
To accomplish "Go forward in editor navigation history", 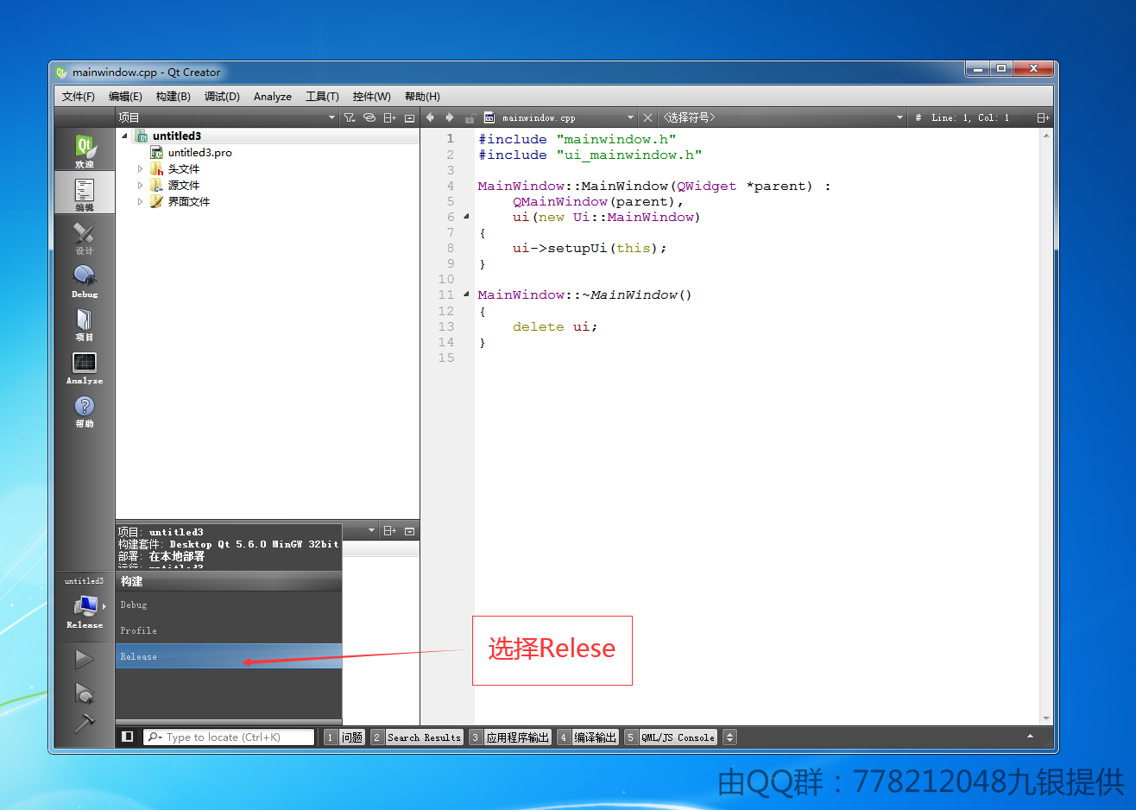I will click(450, 117).
